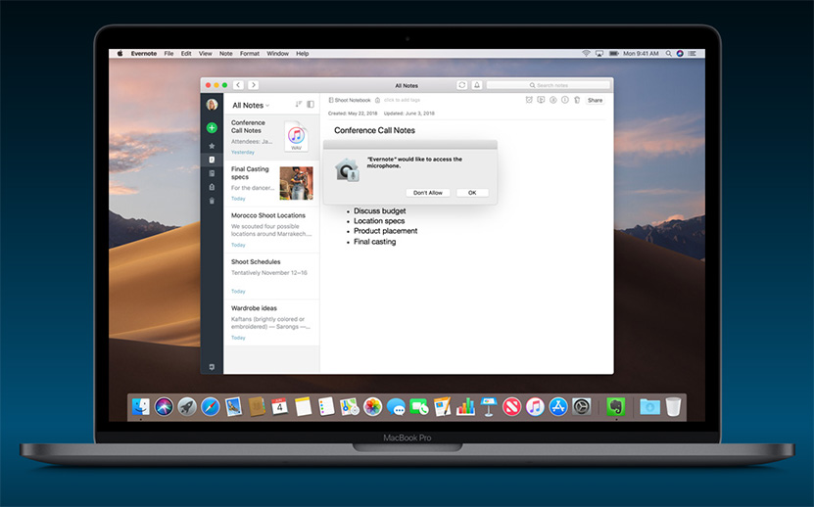Image resolution: width=814 pixels, height=507 pixels.
Task: Set a reminder with alarm clock icon
Action: [x=529, y=100]
